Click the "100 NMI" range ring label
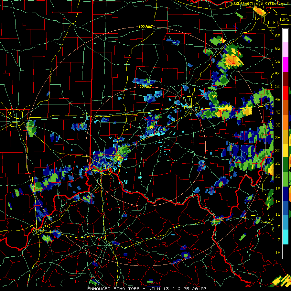This screenshot has height=291, width=291. 145,27
